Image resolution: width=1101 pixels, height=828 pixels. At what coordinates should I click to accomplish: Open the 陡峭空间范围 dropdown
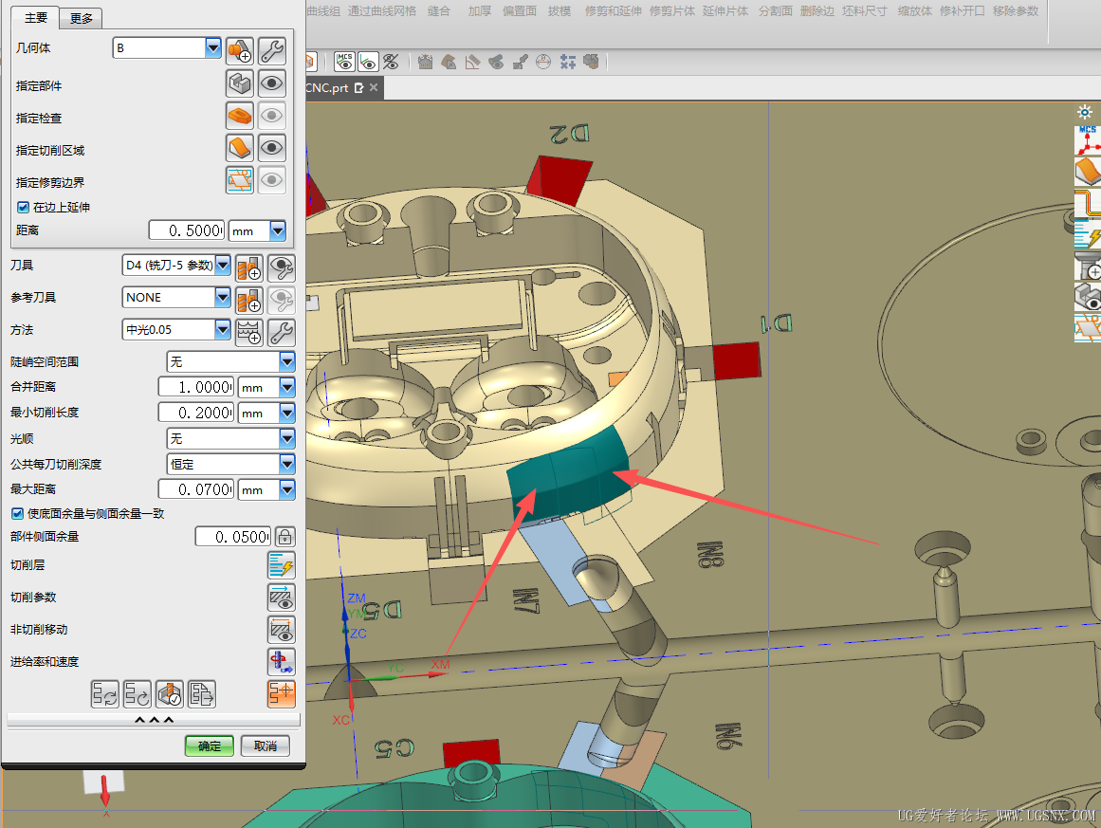coord(286,361)
